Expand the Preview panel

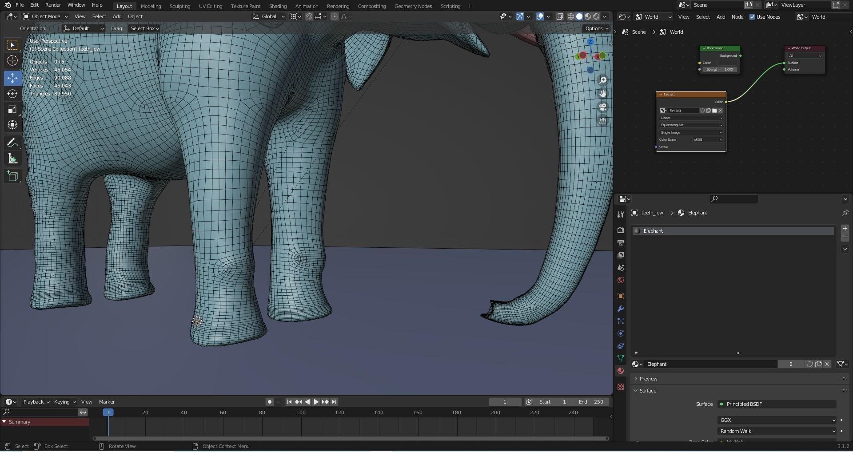(648, 379)
